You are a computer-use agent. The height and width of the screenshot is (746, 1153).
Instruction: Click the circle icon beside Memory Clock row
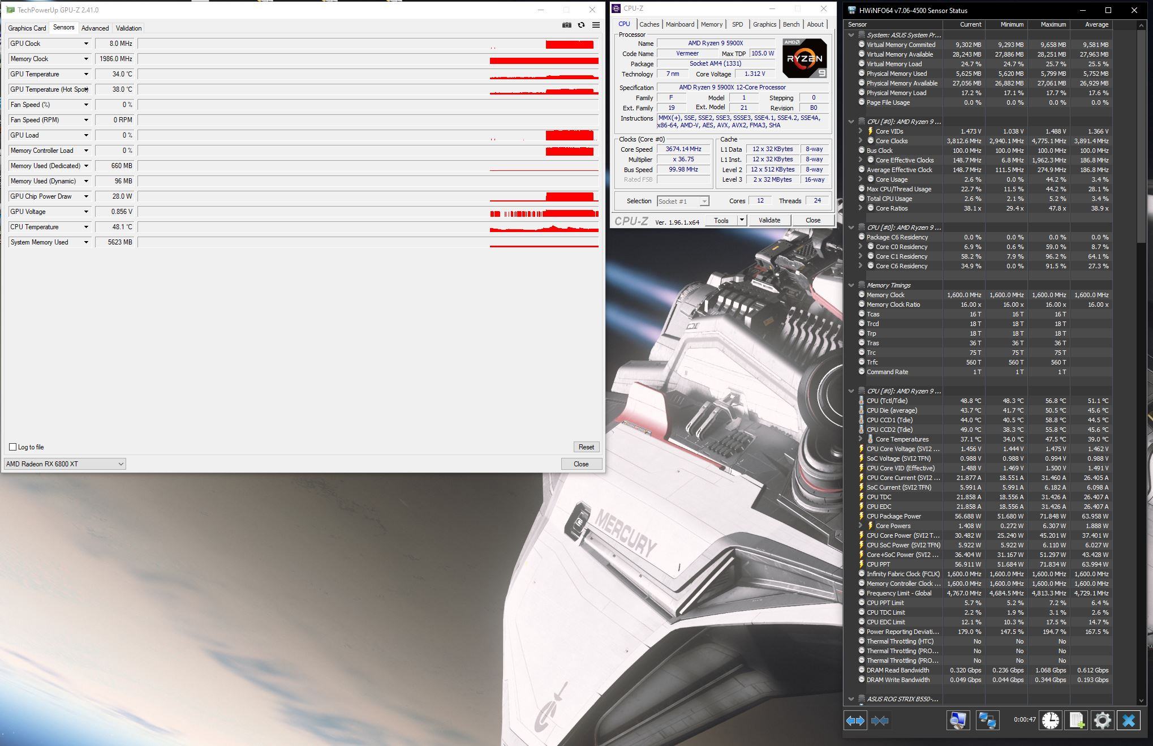click(861, 295)
